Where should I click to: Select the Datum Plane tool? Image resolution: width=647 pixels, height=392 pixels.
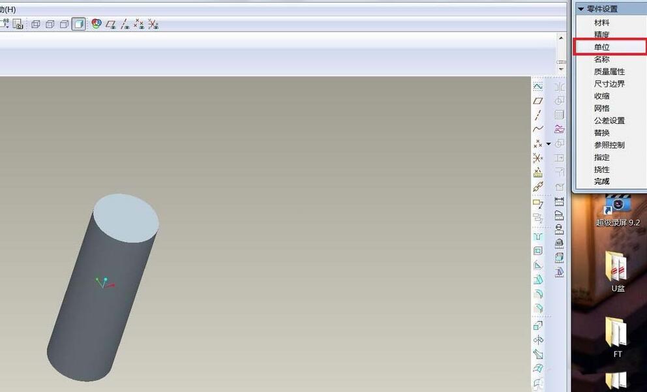[x=537, y=100]
